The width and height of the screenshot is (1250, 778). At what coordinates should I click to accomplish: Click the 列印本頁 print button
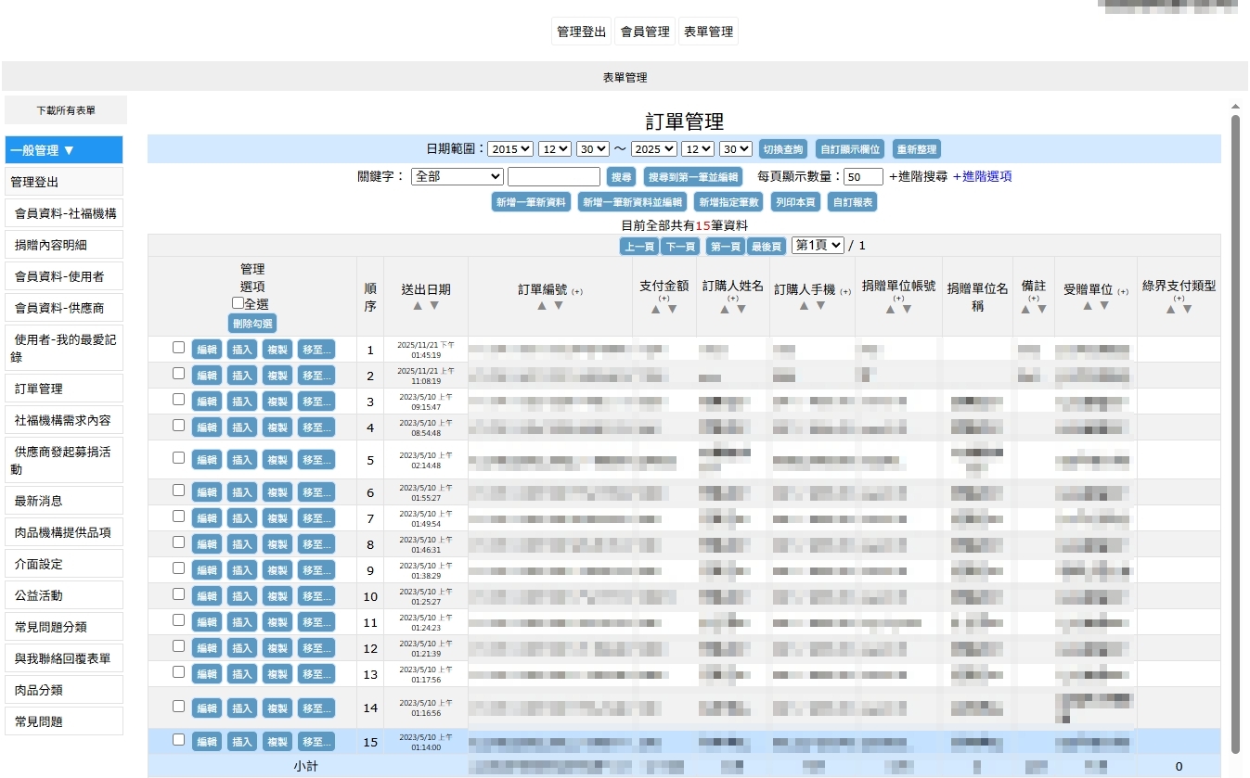pyautogui.click(x=794, y=202)
